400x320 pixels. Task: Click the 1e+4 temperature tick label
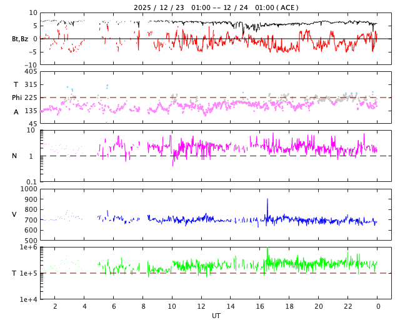[29, 299]
